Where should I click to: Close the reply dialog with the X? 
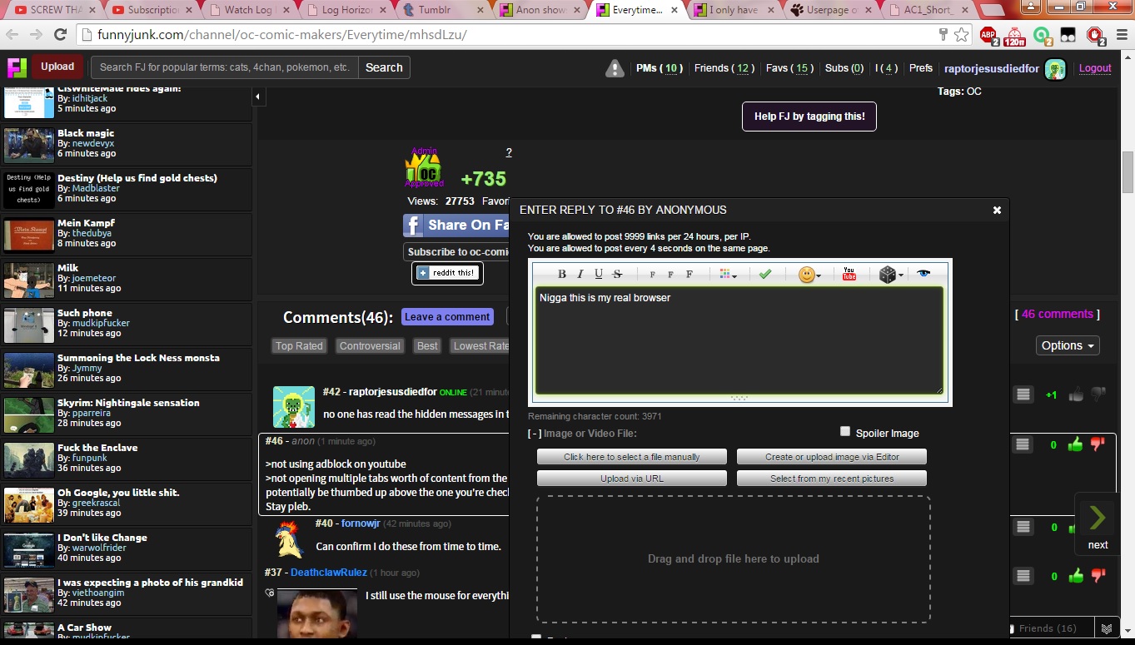pos(997,211)
